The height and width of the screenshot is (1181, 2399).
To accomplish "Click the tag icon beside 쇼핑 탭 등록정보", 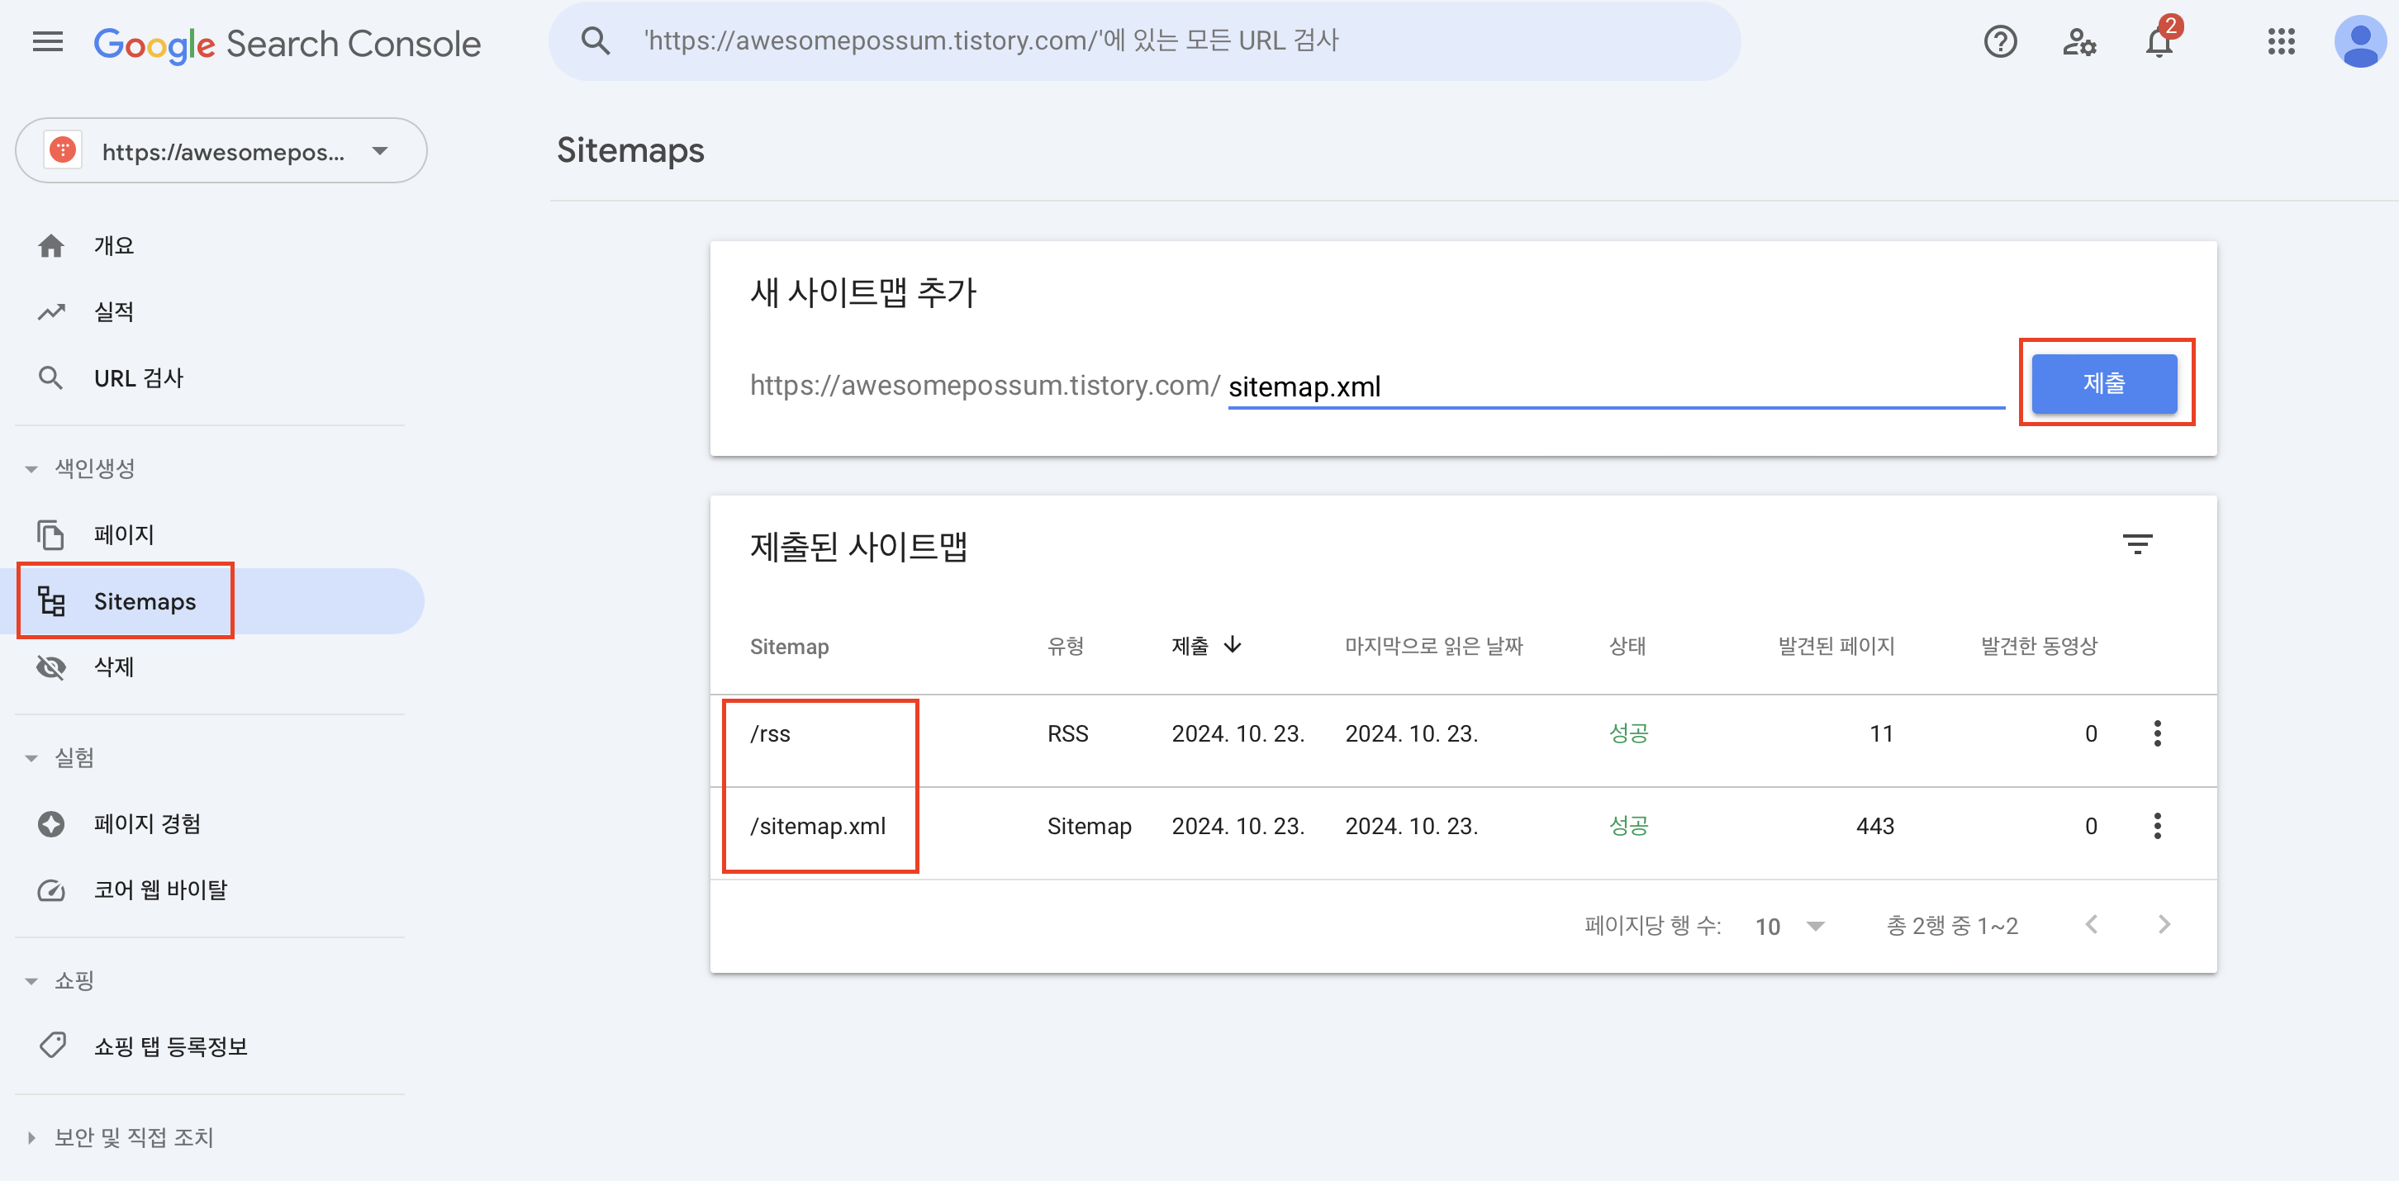I will [x=53, y=1046].
